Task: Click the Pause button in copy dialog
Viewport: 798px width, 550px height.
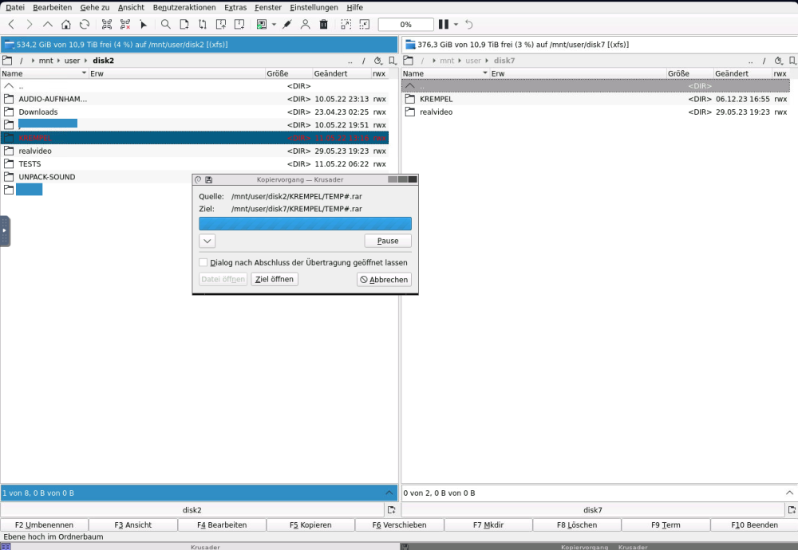Action: point(388,241)
